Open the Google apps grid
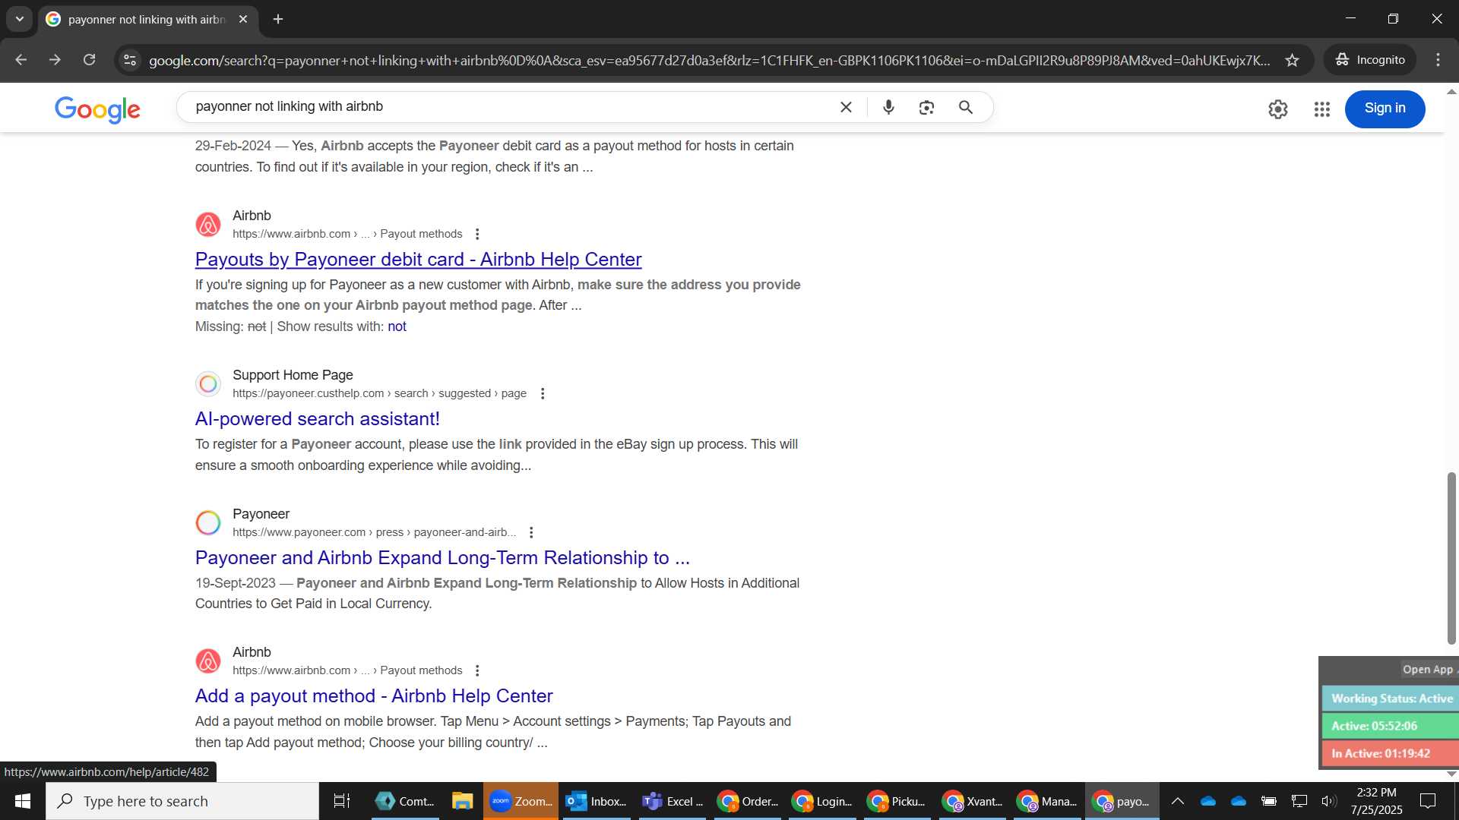This screenshot has width=1459, height=820. point(1322,109)
